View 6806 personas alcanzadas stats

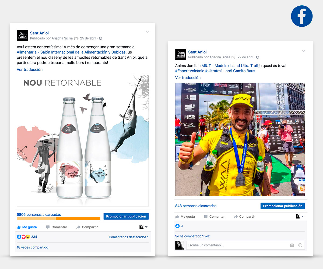39,214
